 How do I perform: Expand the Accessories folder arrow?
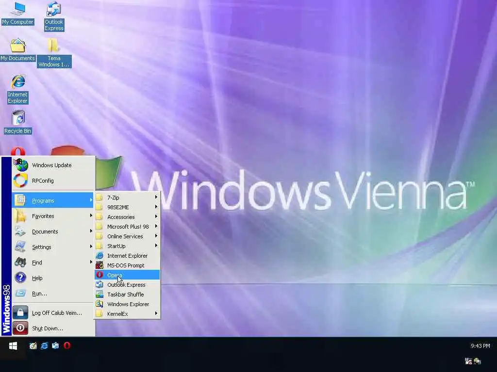[x=156, y=217]
